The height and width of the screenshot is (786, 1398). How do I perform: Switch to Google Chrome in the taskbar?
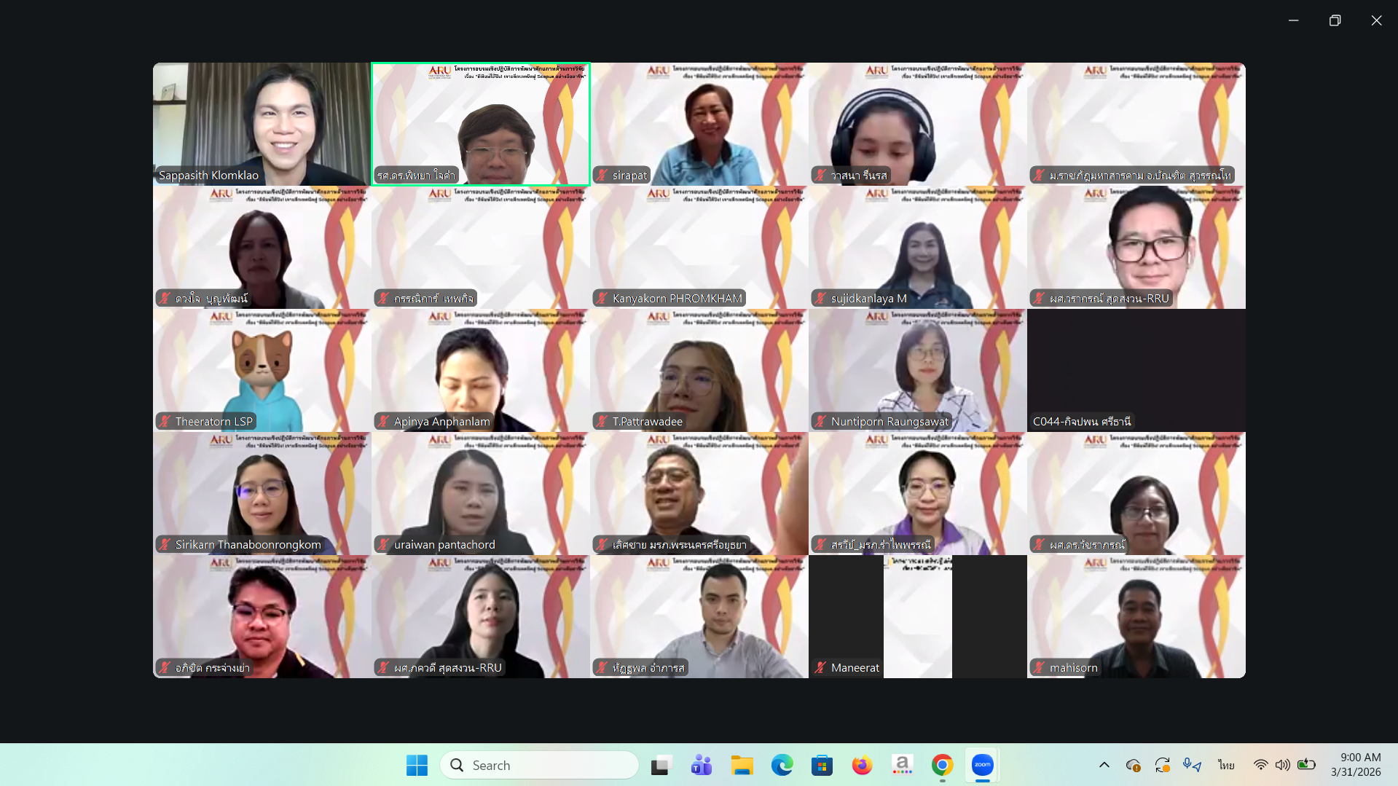tap(942, 765)
